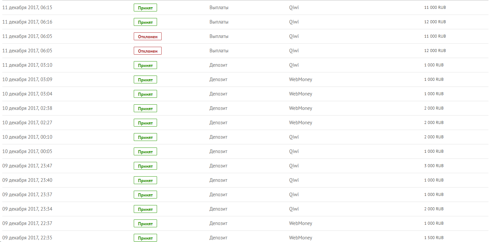Click 'Qiwi' in the 23:37 deposit row
The image size is (497, 242).
click(x=294, y=195)
